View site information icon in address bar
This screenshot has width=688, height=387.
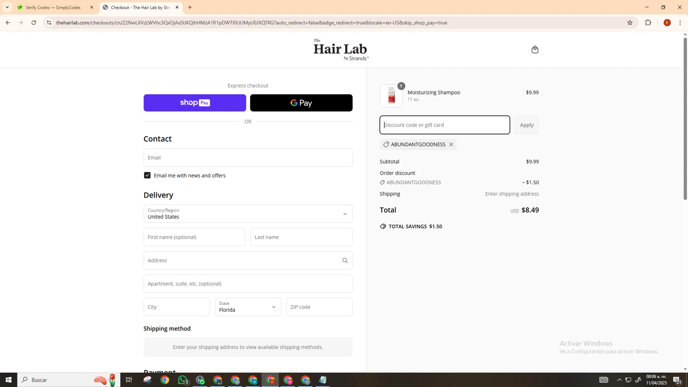point(49,22)
